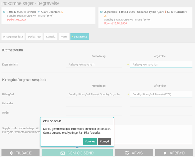Click Krematorium Anmodning field Aalborg Krematorium

[x=94, y=64]
